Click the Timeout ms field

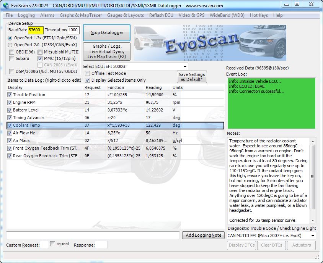73,30
